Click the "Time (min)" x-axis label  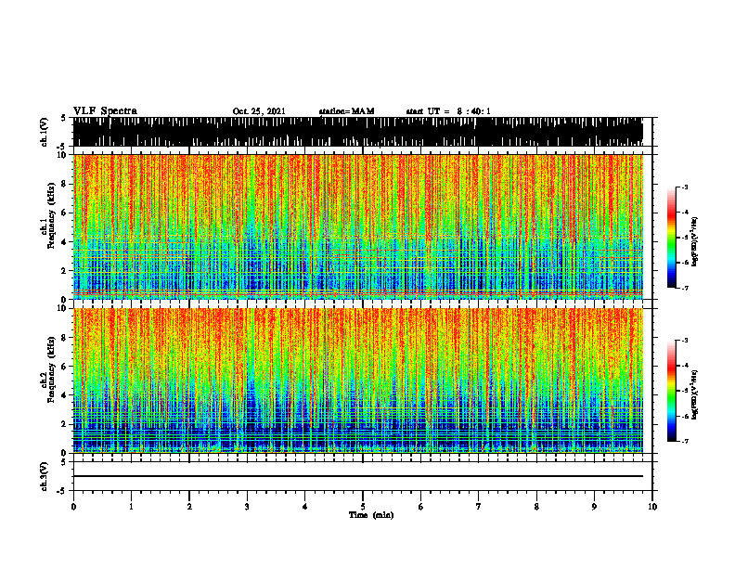371,515
